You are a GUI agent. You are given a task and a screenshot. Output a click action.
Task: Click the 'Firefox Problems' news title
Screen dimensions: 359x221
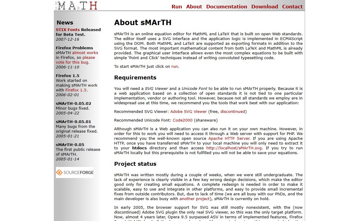coord(74,48)
